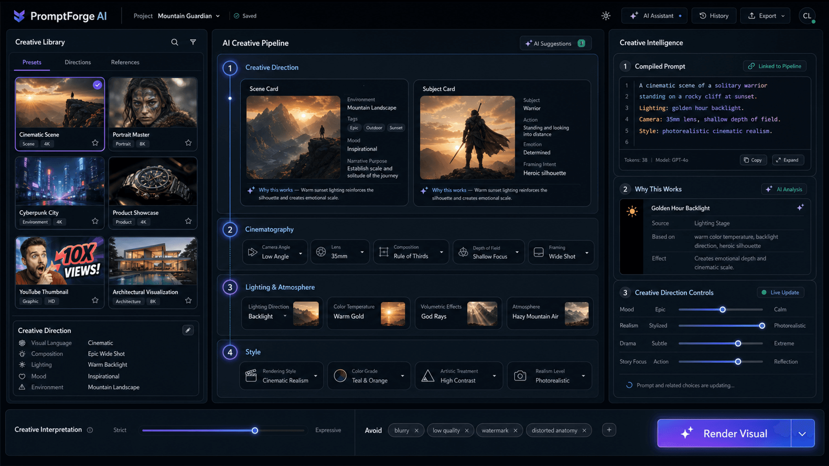The width and height of the screenshot is (829, 466).
Task: Star the Architectural Visualization preset
Action: coord(188,300)
